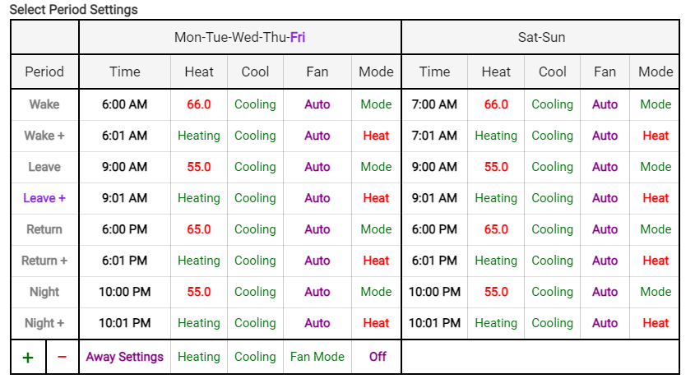Click the green plus add-period icon
The height and width of the screenshot is (388, 695).
coord(27,358)
